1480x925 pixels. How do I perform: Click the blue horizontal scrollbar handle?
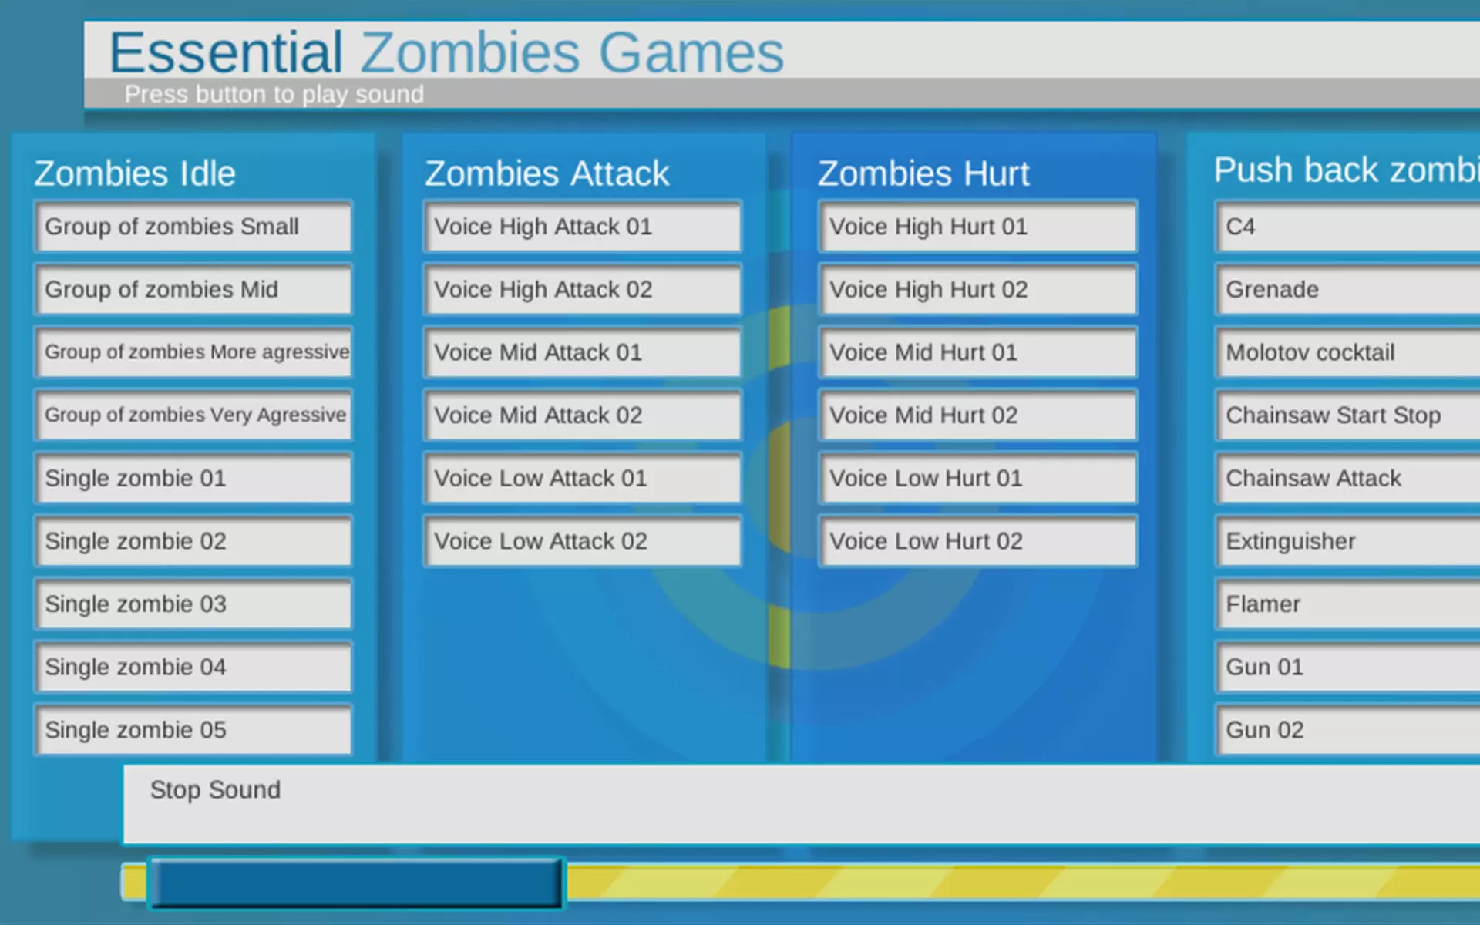[x=356, y=883]
